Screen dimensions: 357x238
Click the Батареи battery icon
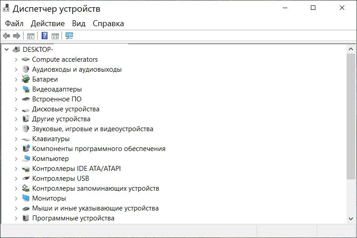coord(26,79)
